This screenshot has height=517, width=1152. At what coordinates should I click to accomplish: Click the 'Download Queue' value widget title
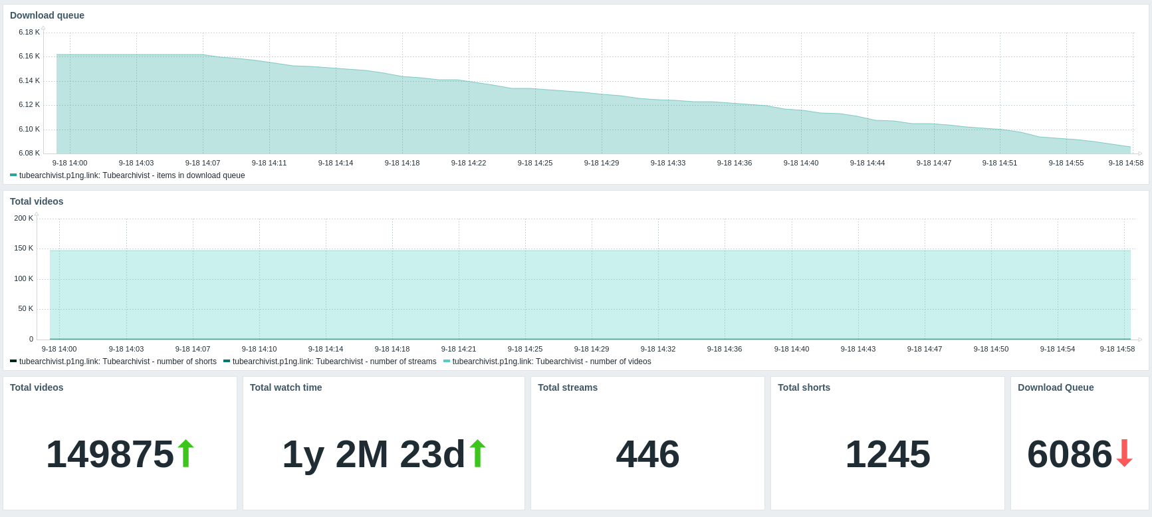[1056, 387]
